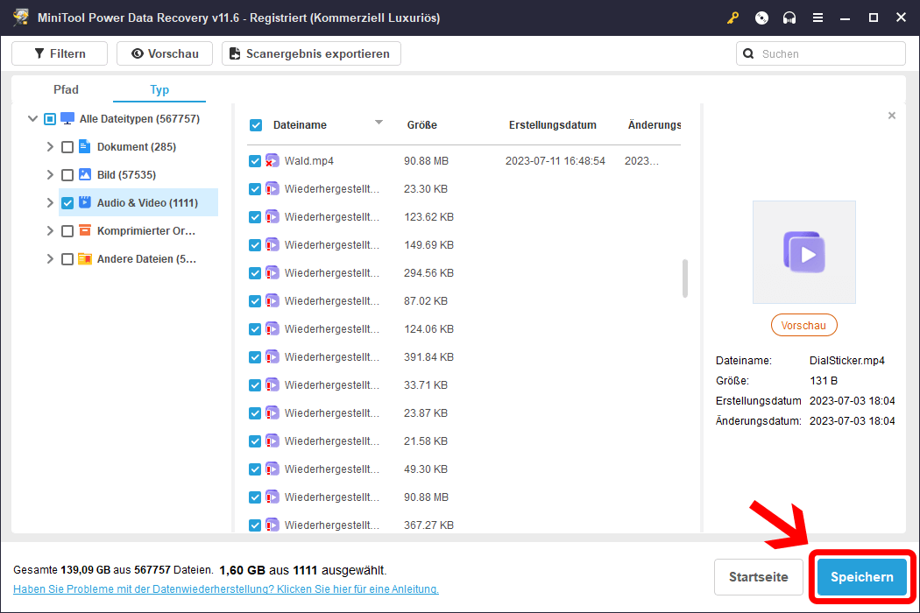
Task: Open the hamburger menu icon
Action: 817,18
